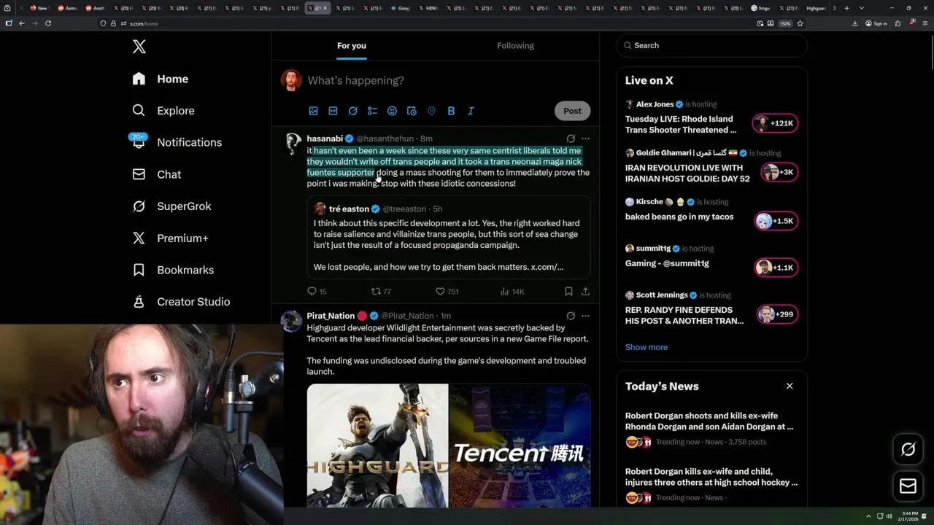Image resolution: width=934 pixels, height=525 pixels.
Task: Open Bookmarks in the sidebar
Action: tap(173, 270)
